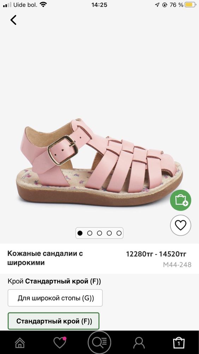Tap the green add-to-bag icon
Screen dimensions: 199x354
[x=180, y=200]
